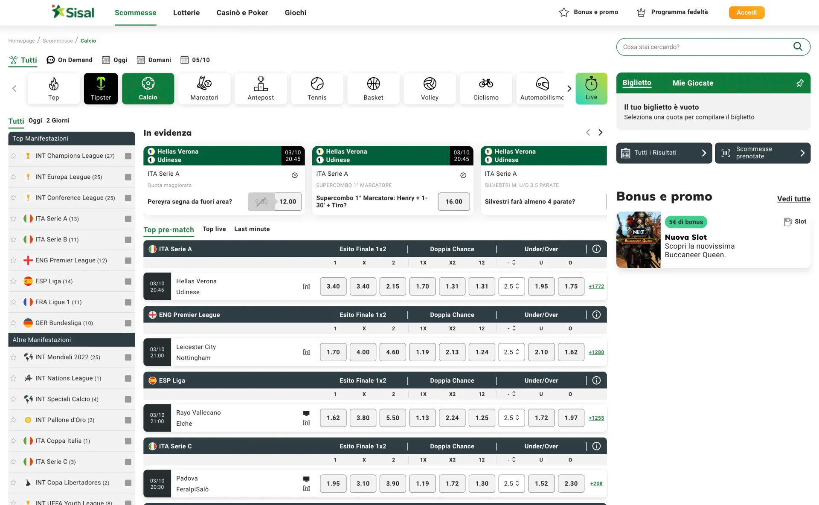The width and height of the screenshot is (819, 505).
Task: Tick the INT Mondiali 2022 checkbox
Action: click(x=128, y=357)
